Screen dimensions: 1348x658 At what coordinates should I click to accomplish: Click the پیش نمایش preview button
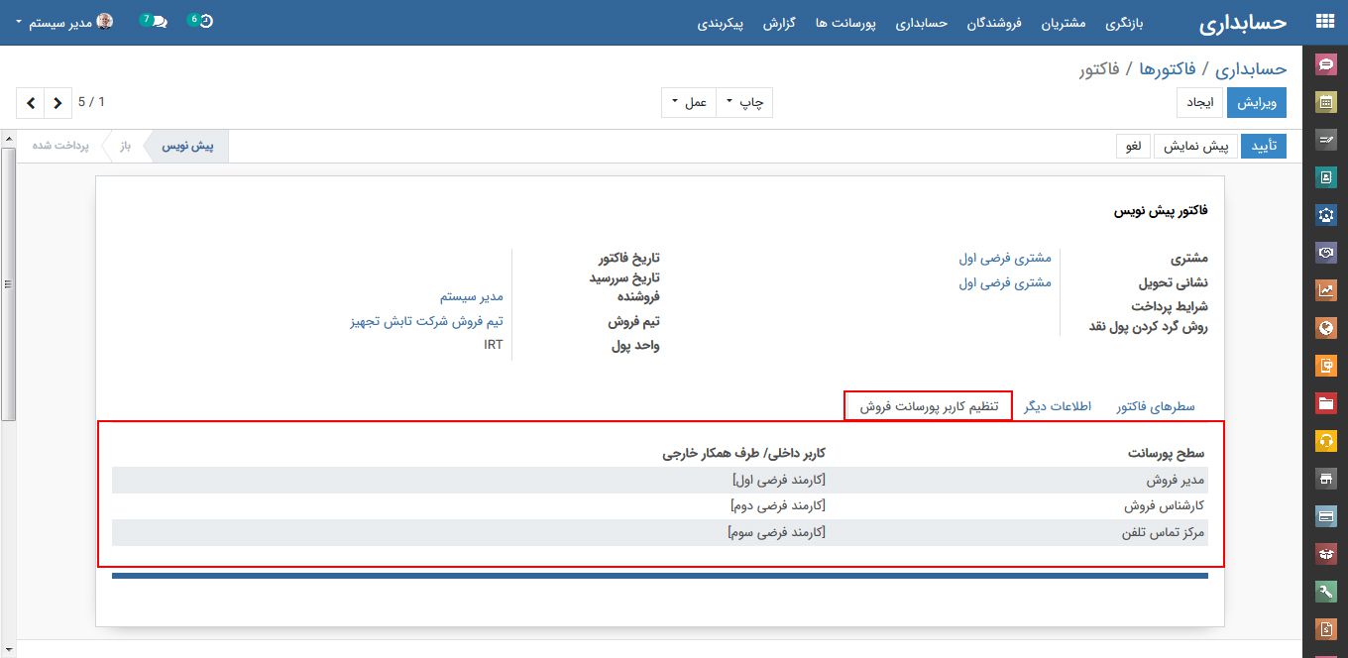coord(1194,146)
